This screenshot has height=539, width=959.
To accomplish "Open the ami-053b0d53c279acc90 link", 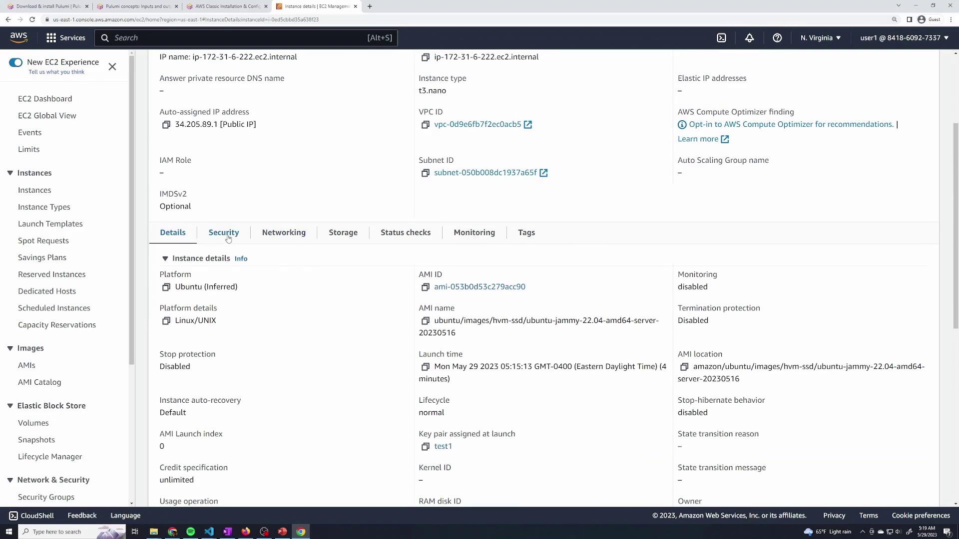I will coord(479,287).
